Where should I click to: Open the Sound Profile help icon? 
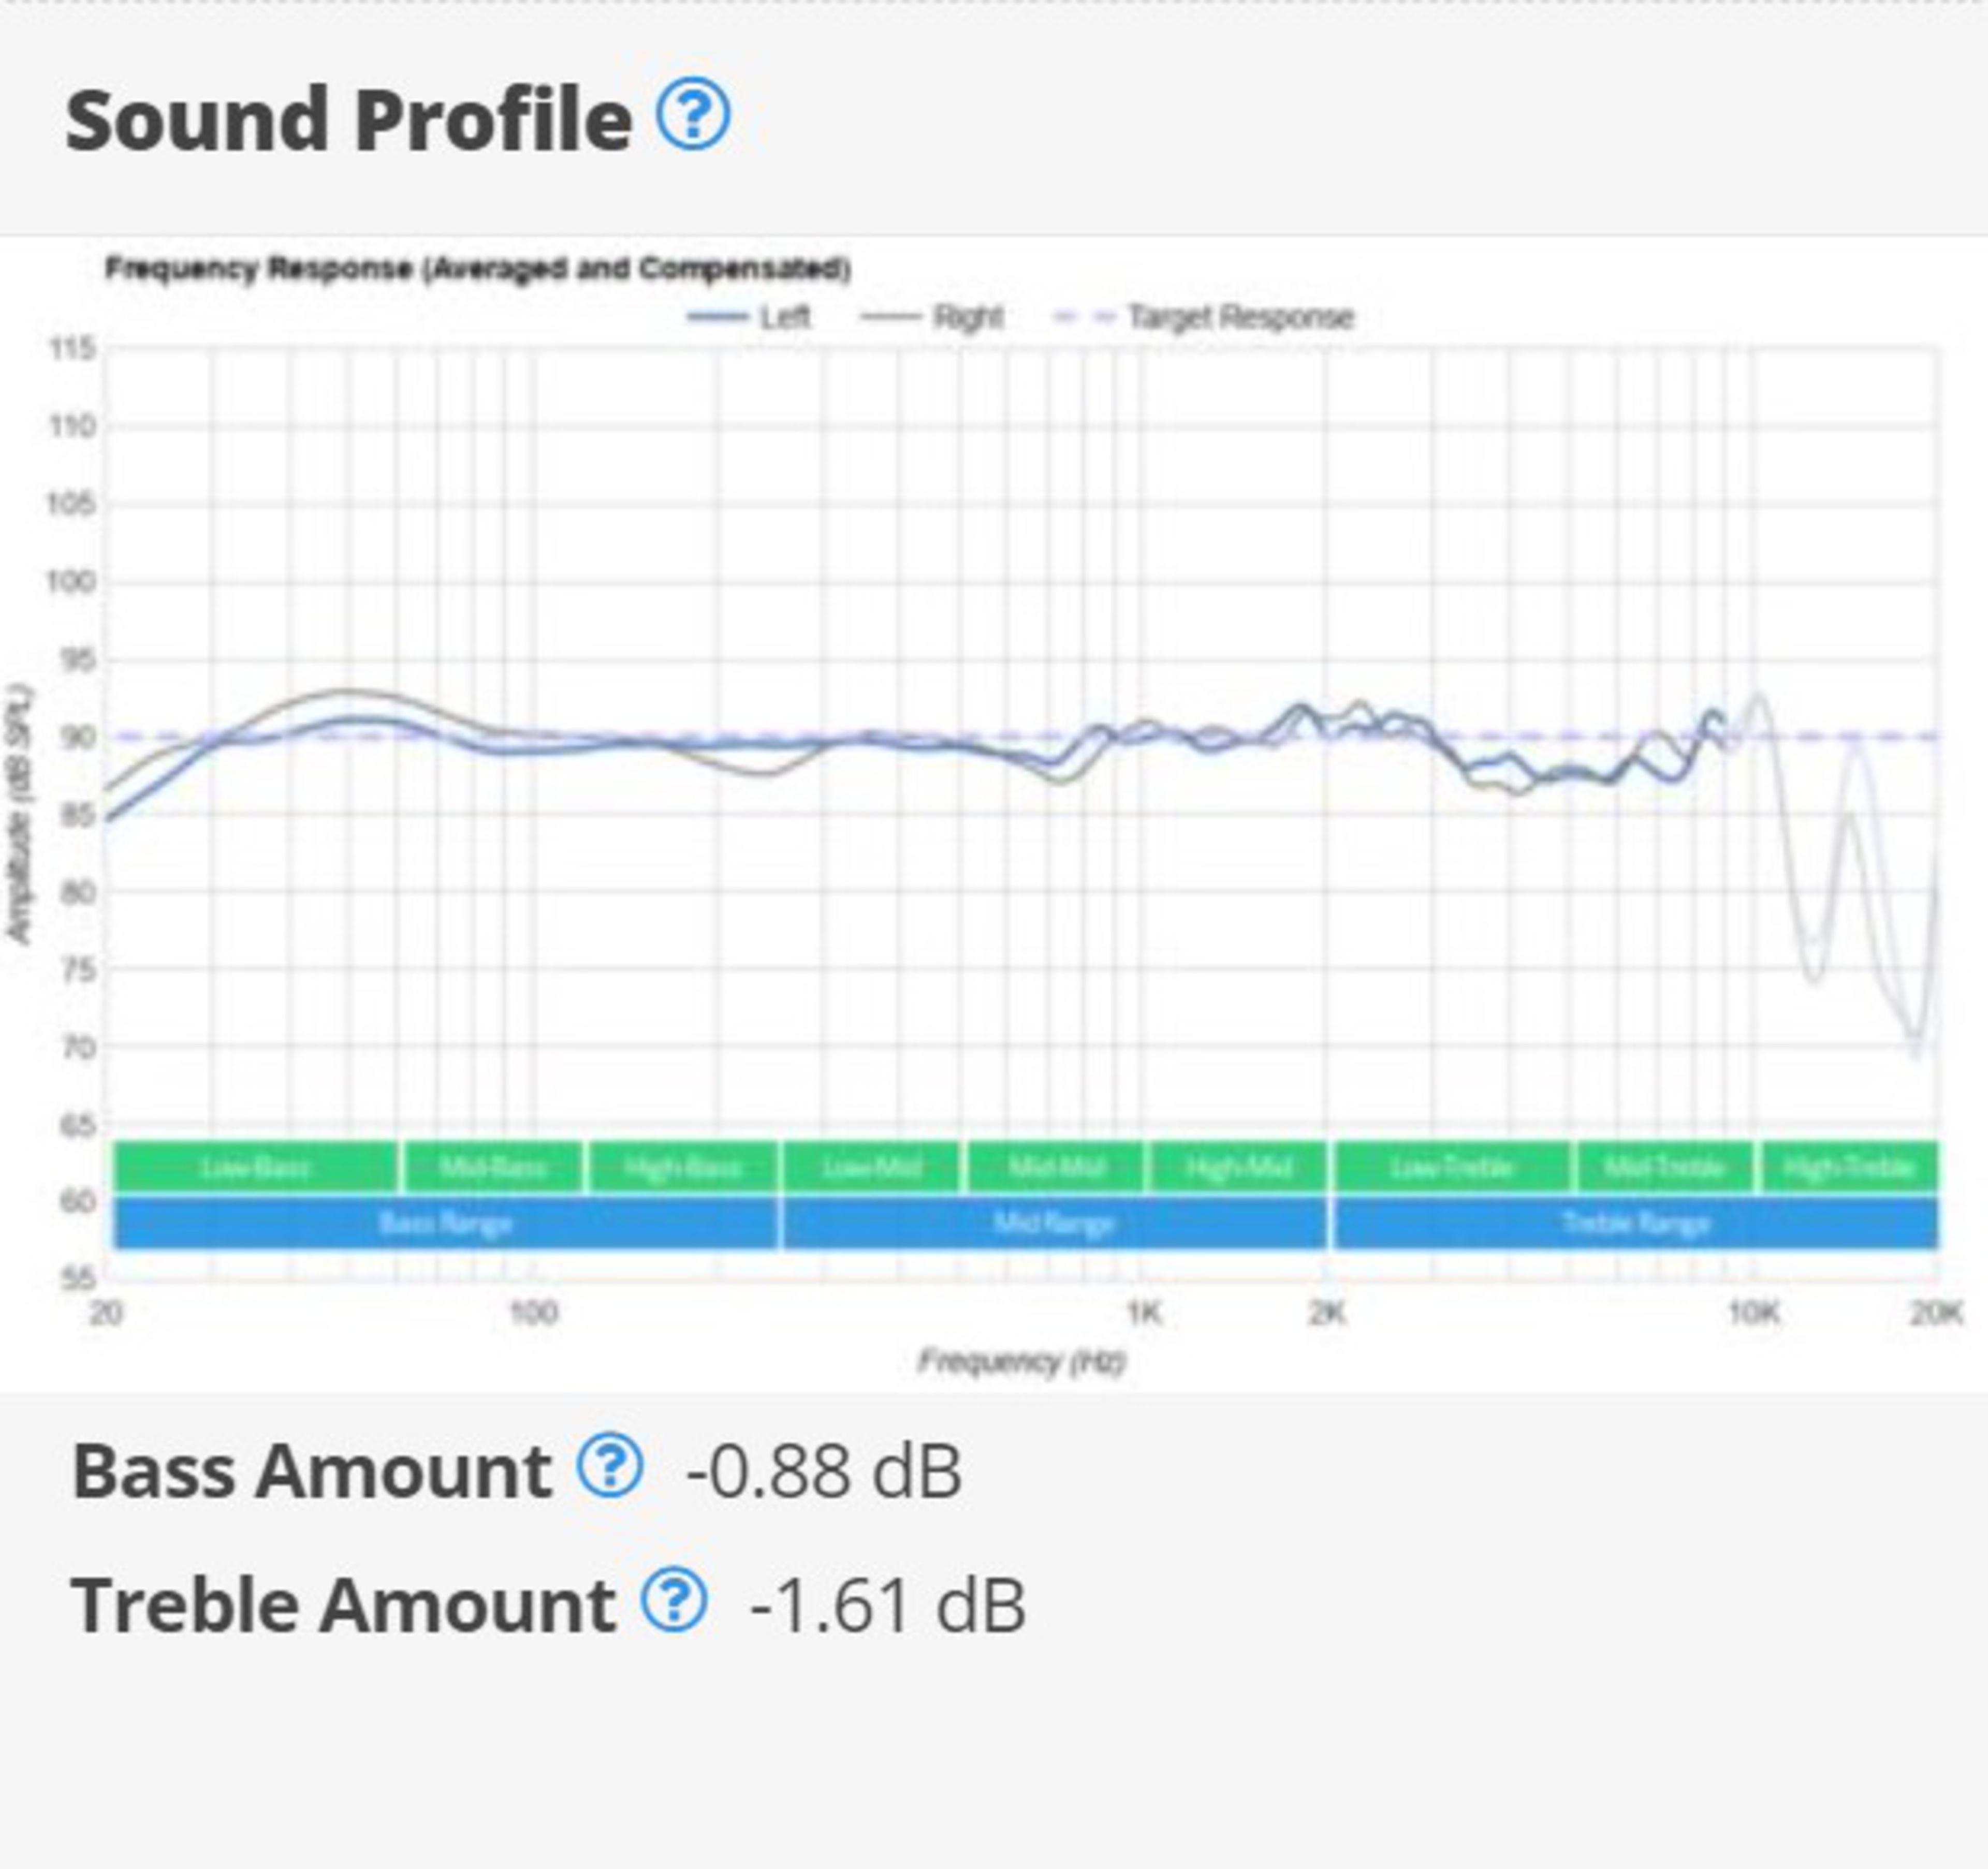coord(692,114)
